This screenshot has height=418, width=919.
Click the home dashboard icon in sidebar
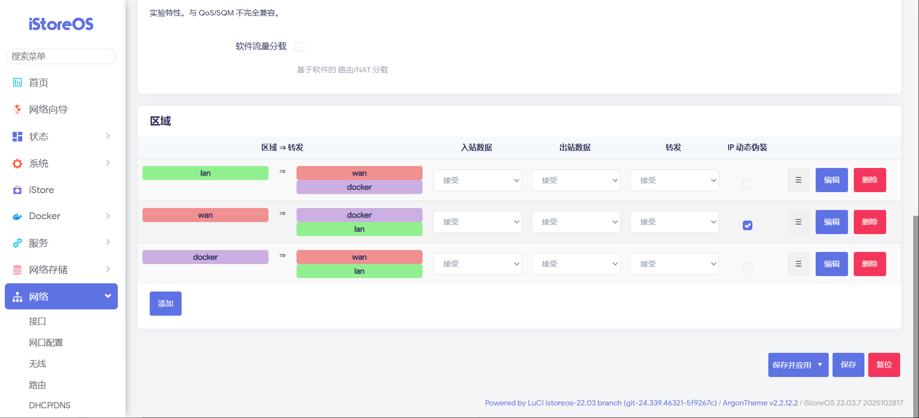(17, 83)
